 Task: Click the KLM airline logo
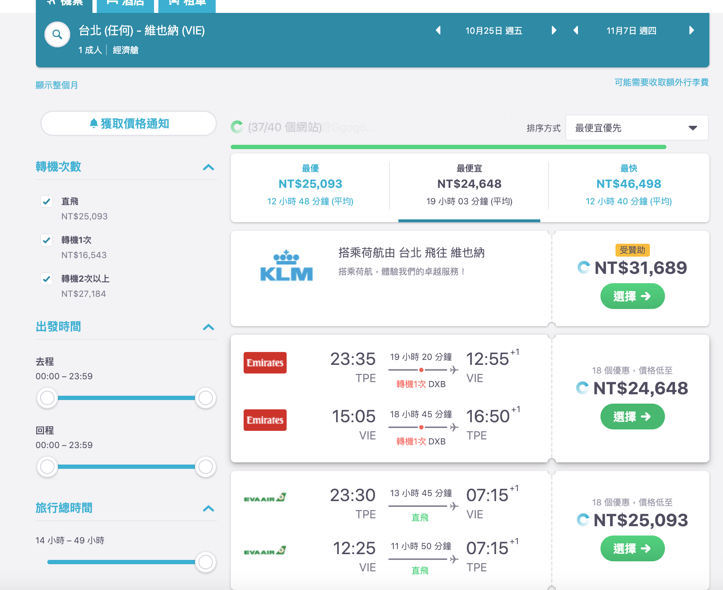click(x=286, y=266)
